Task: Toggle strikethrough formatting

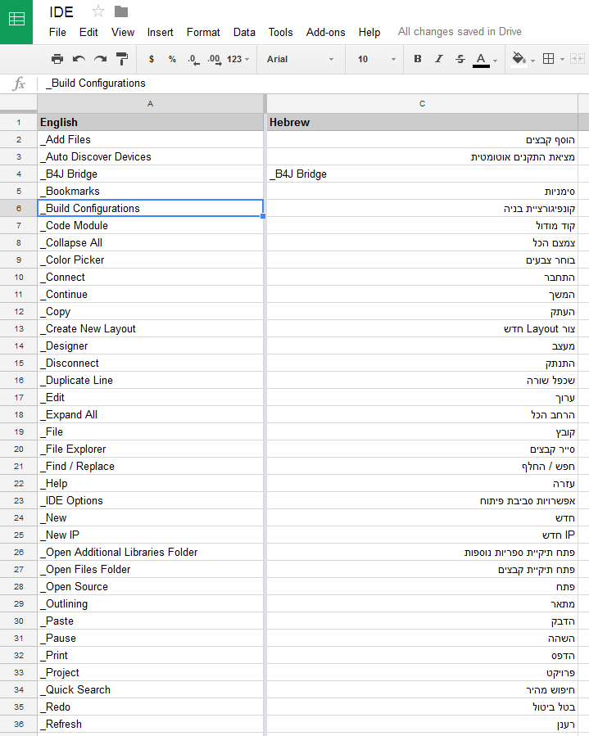Action: tap(460, 59)
